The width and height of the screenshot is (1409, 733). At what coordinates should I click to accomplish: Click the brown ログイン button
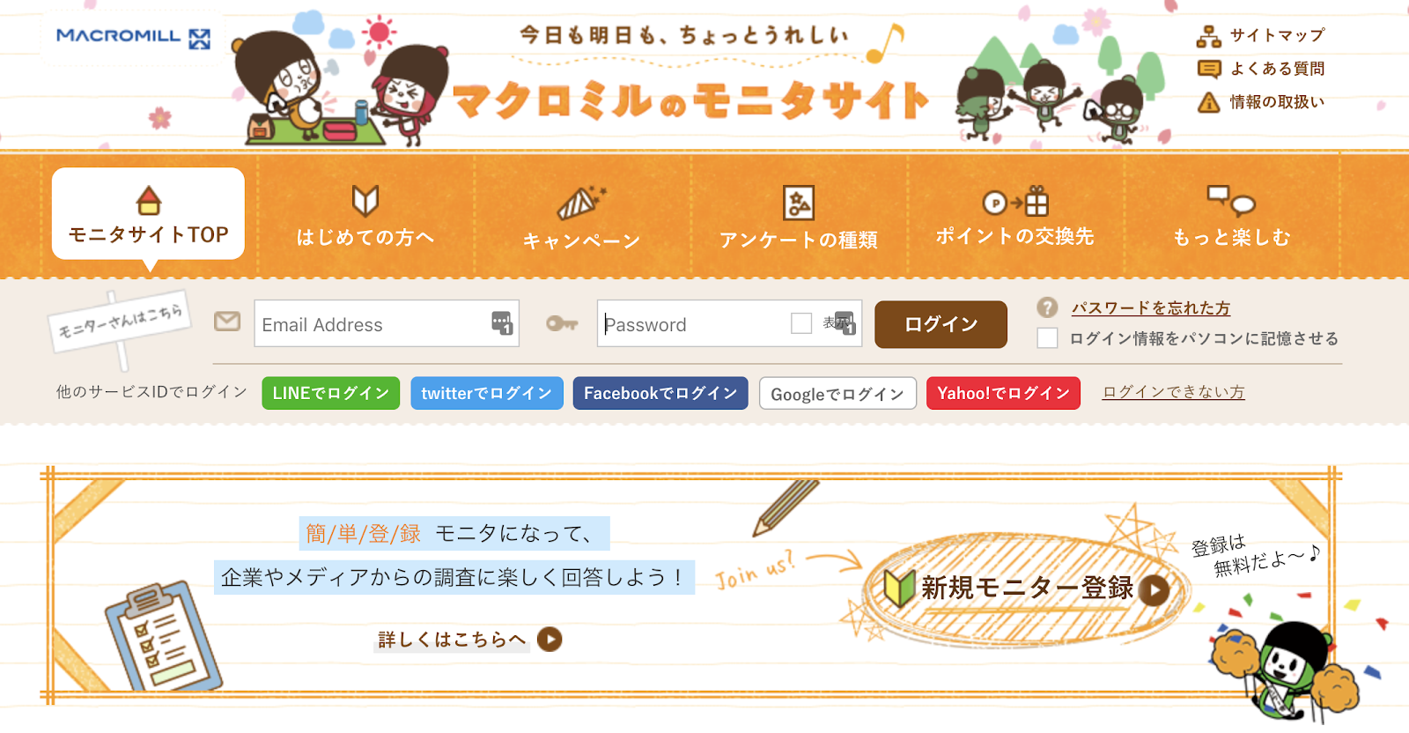[941, 324]
